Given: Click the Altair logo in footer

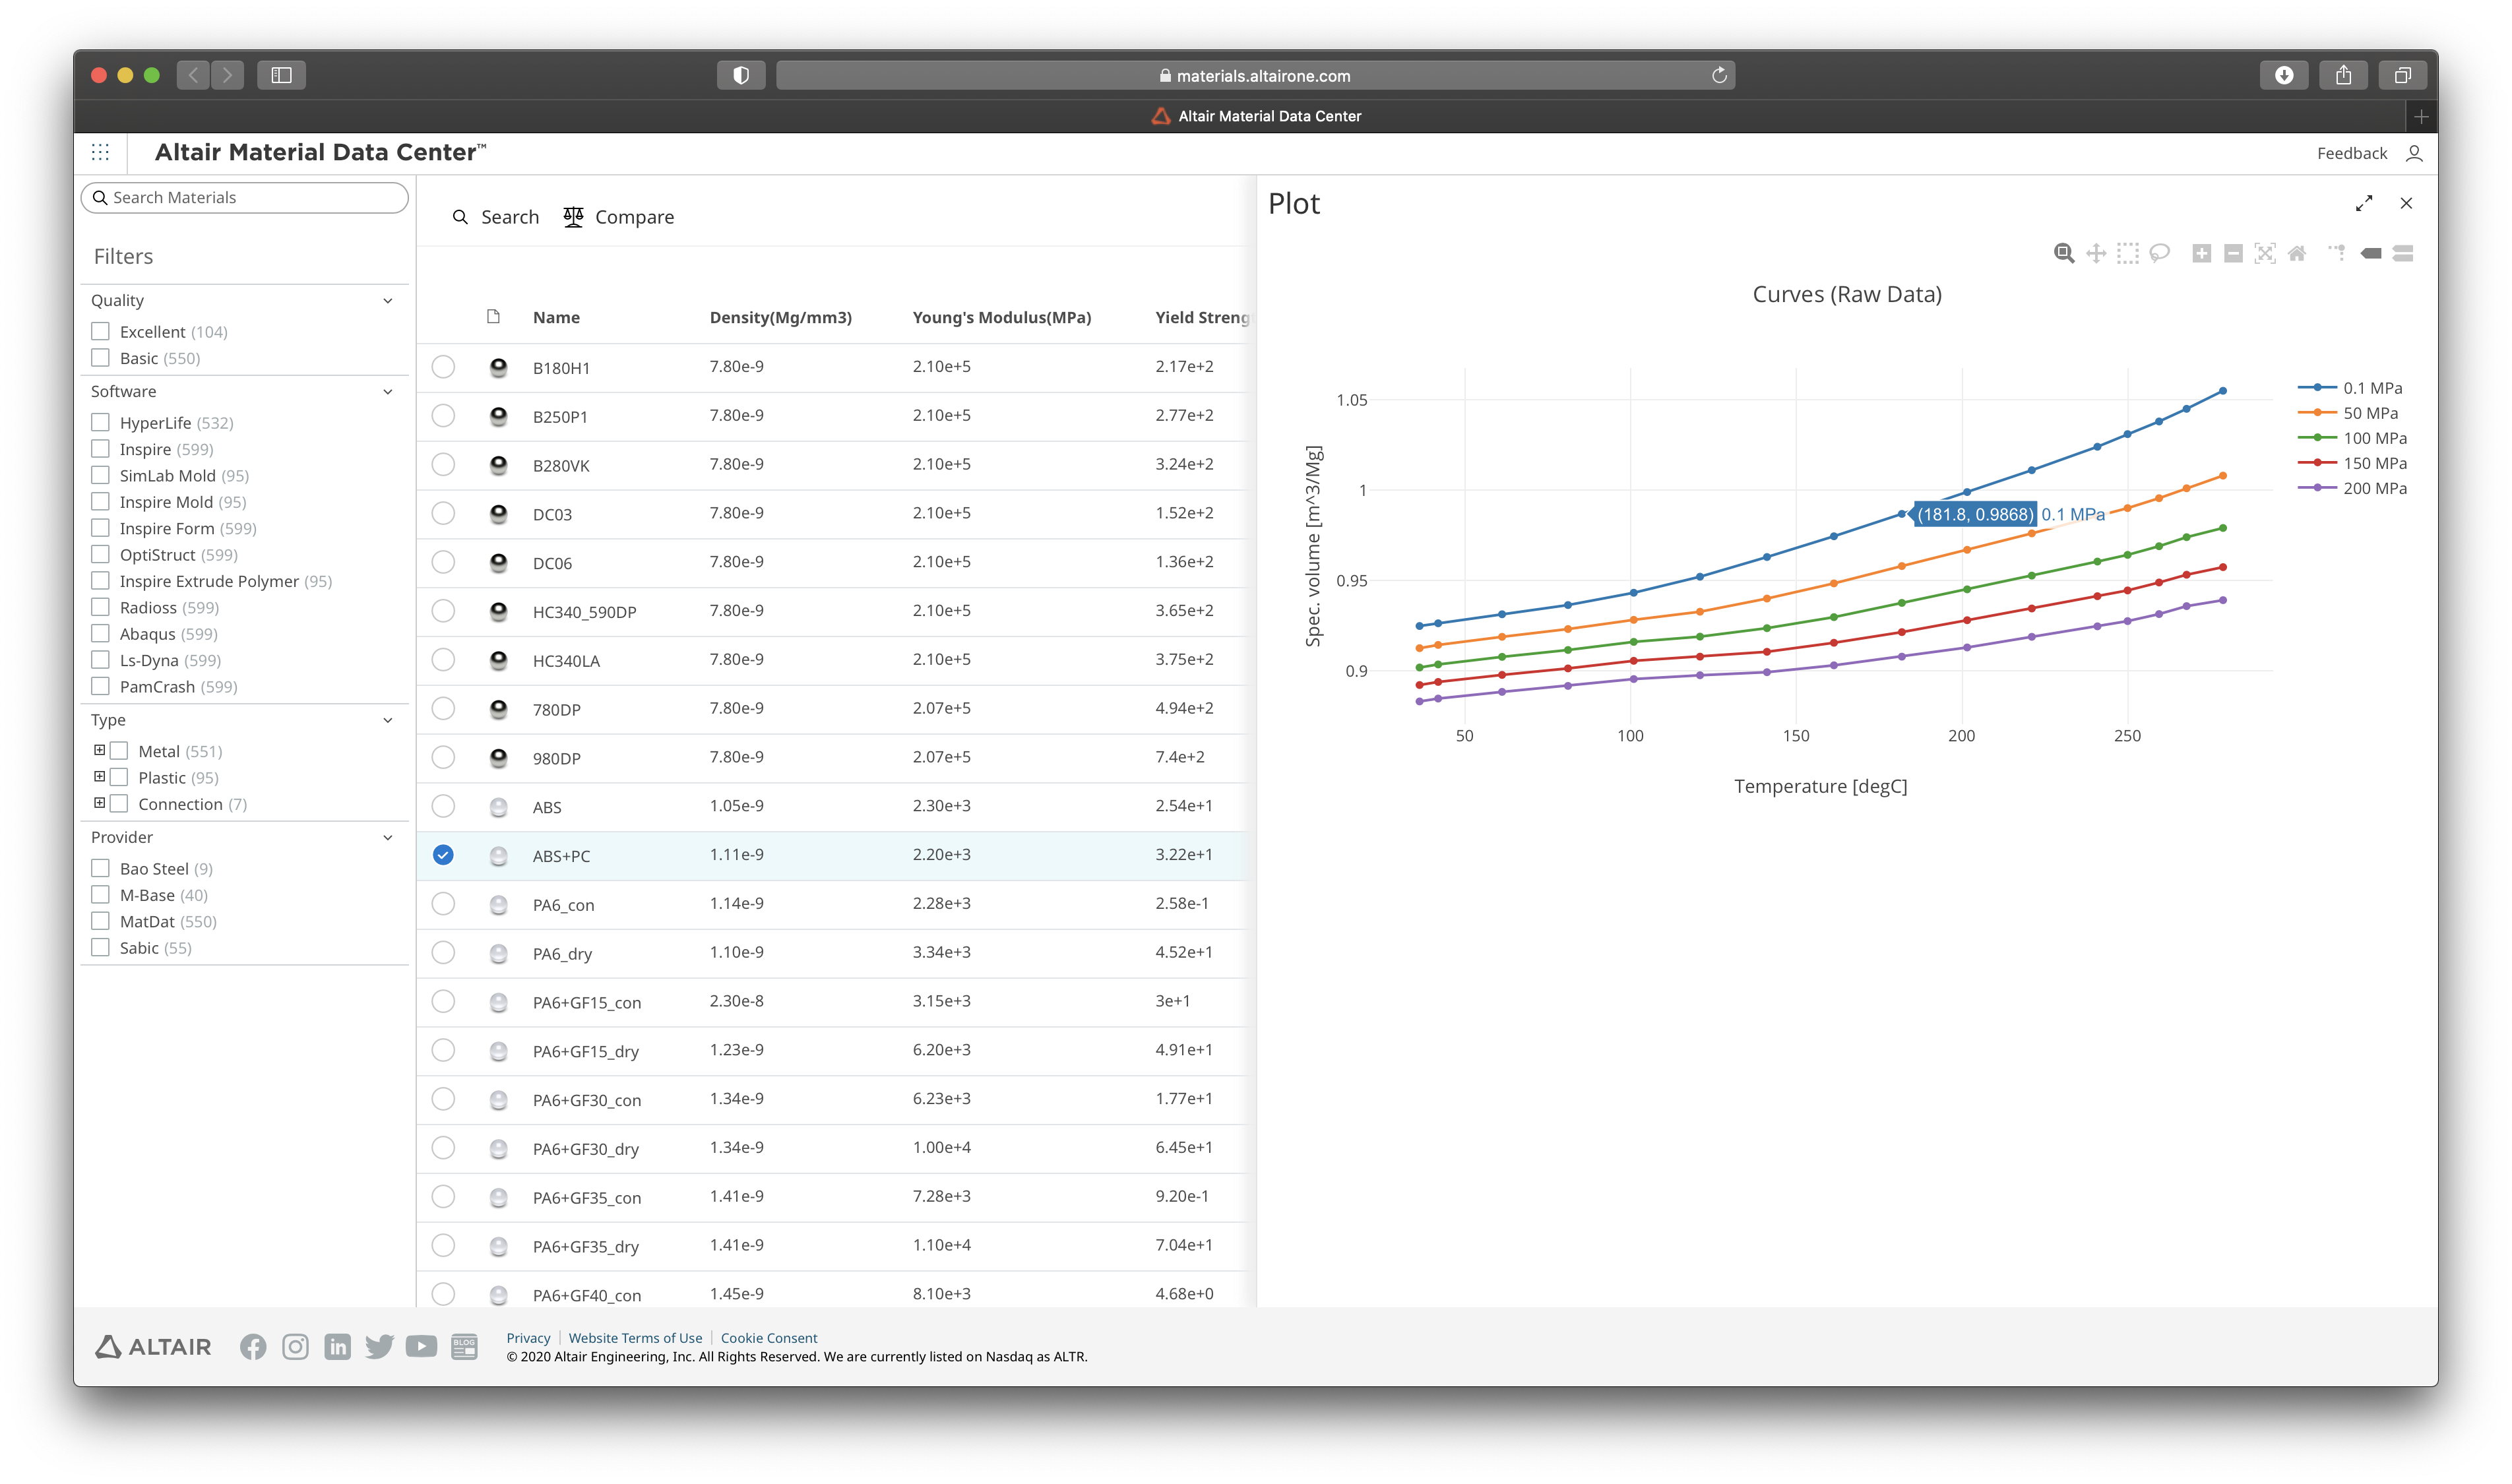Looking at the screenshot, I should pyautogui.click(x=153, y=1347).
